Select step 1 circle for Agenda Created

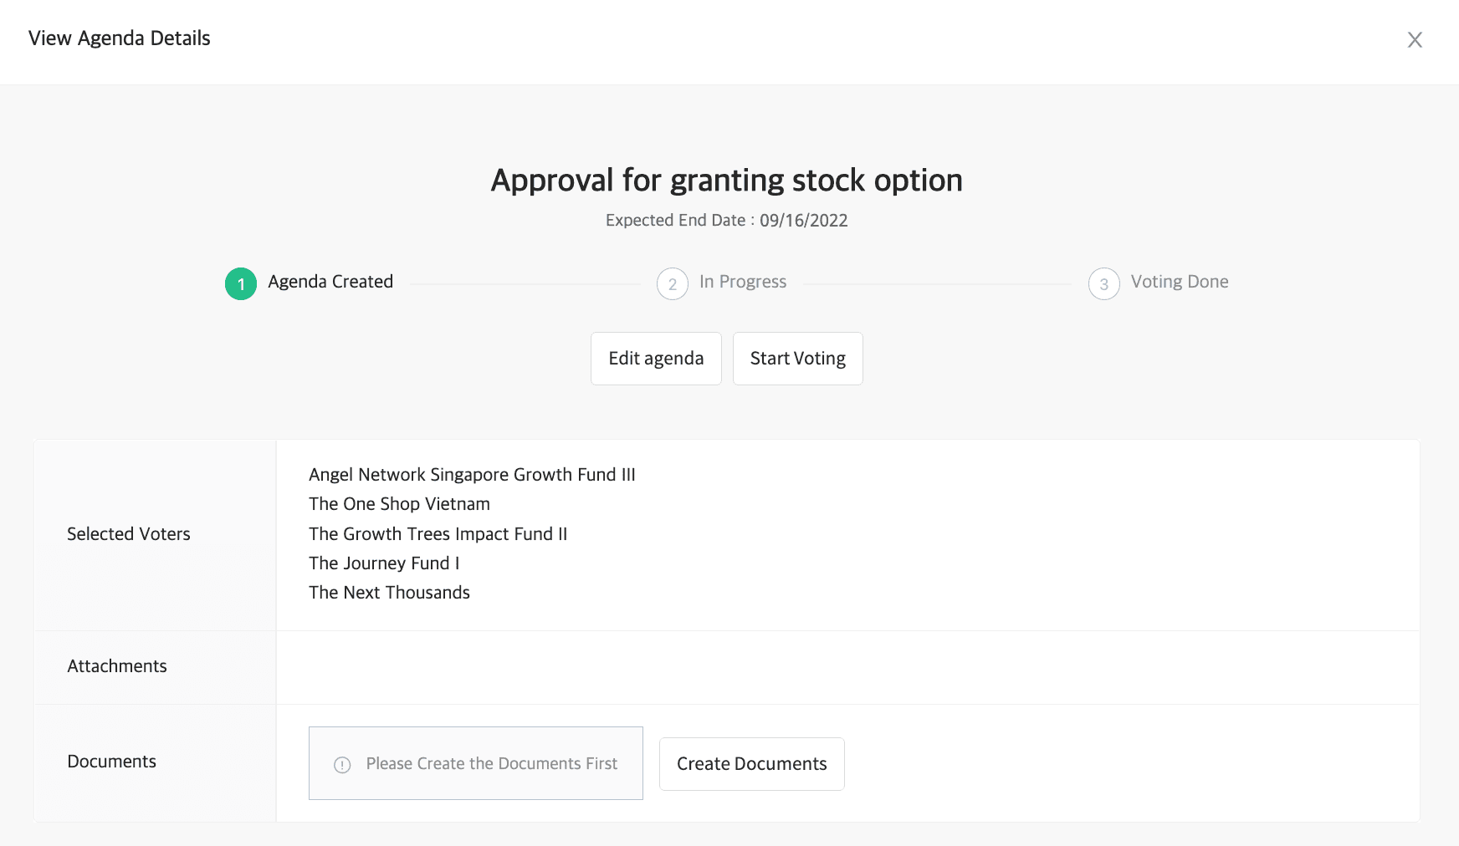[x=241, y=284]
